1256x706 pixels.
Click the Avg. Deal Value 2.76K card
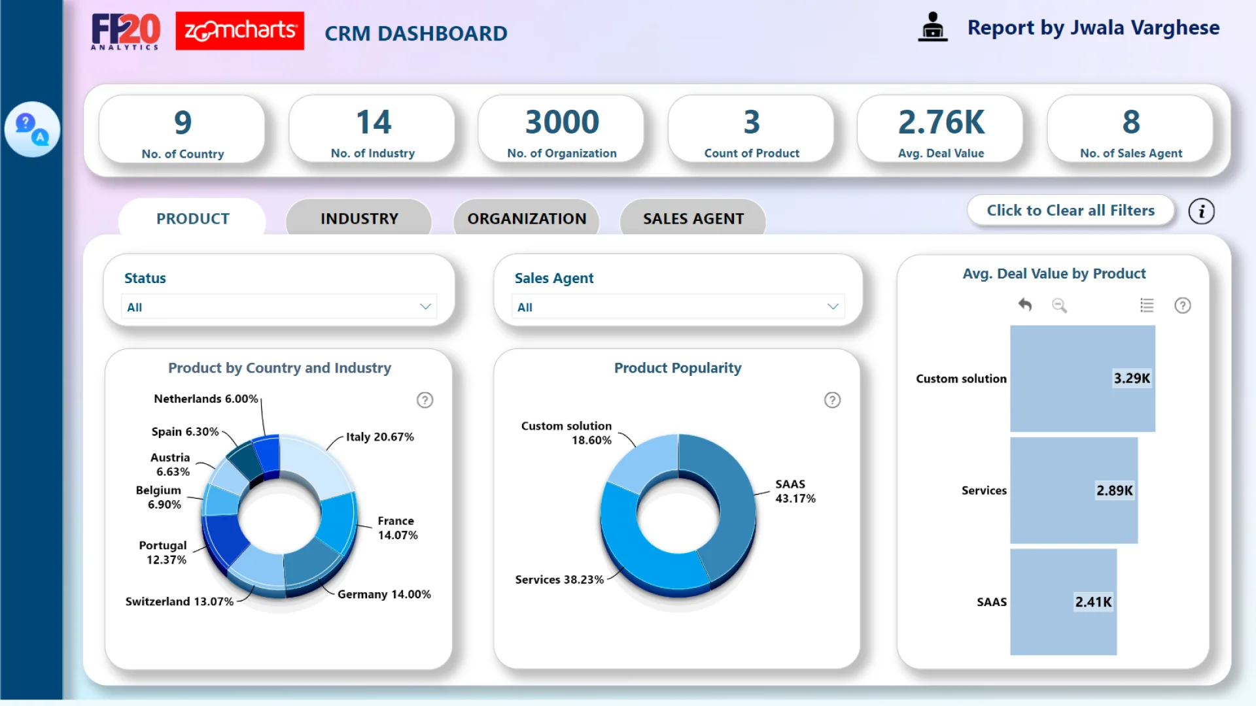(x=941, y=129)
